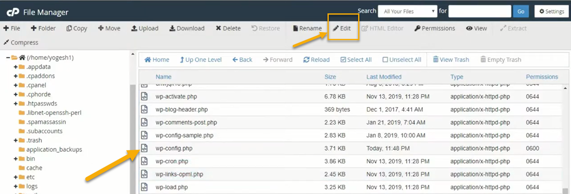
Task: Sort files by Name column header
Action: point(163,77)
